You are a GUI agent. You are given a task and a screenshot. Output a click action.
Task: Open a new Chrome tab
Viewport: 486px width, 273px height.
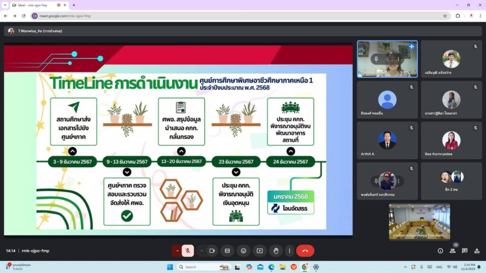point(74,5)
